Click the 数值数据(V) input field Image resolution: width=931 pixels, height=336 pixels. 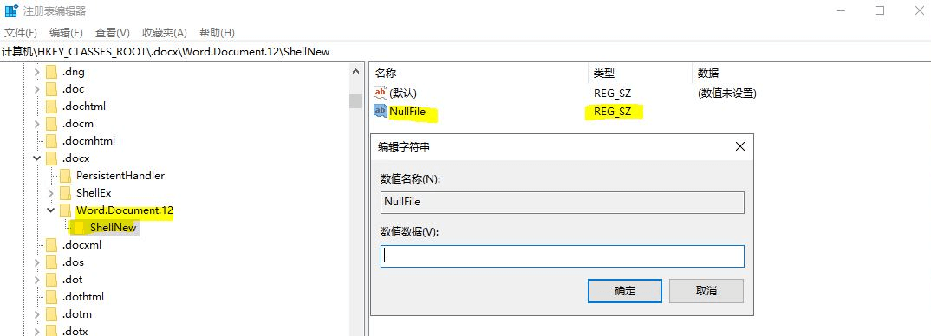563,255
